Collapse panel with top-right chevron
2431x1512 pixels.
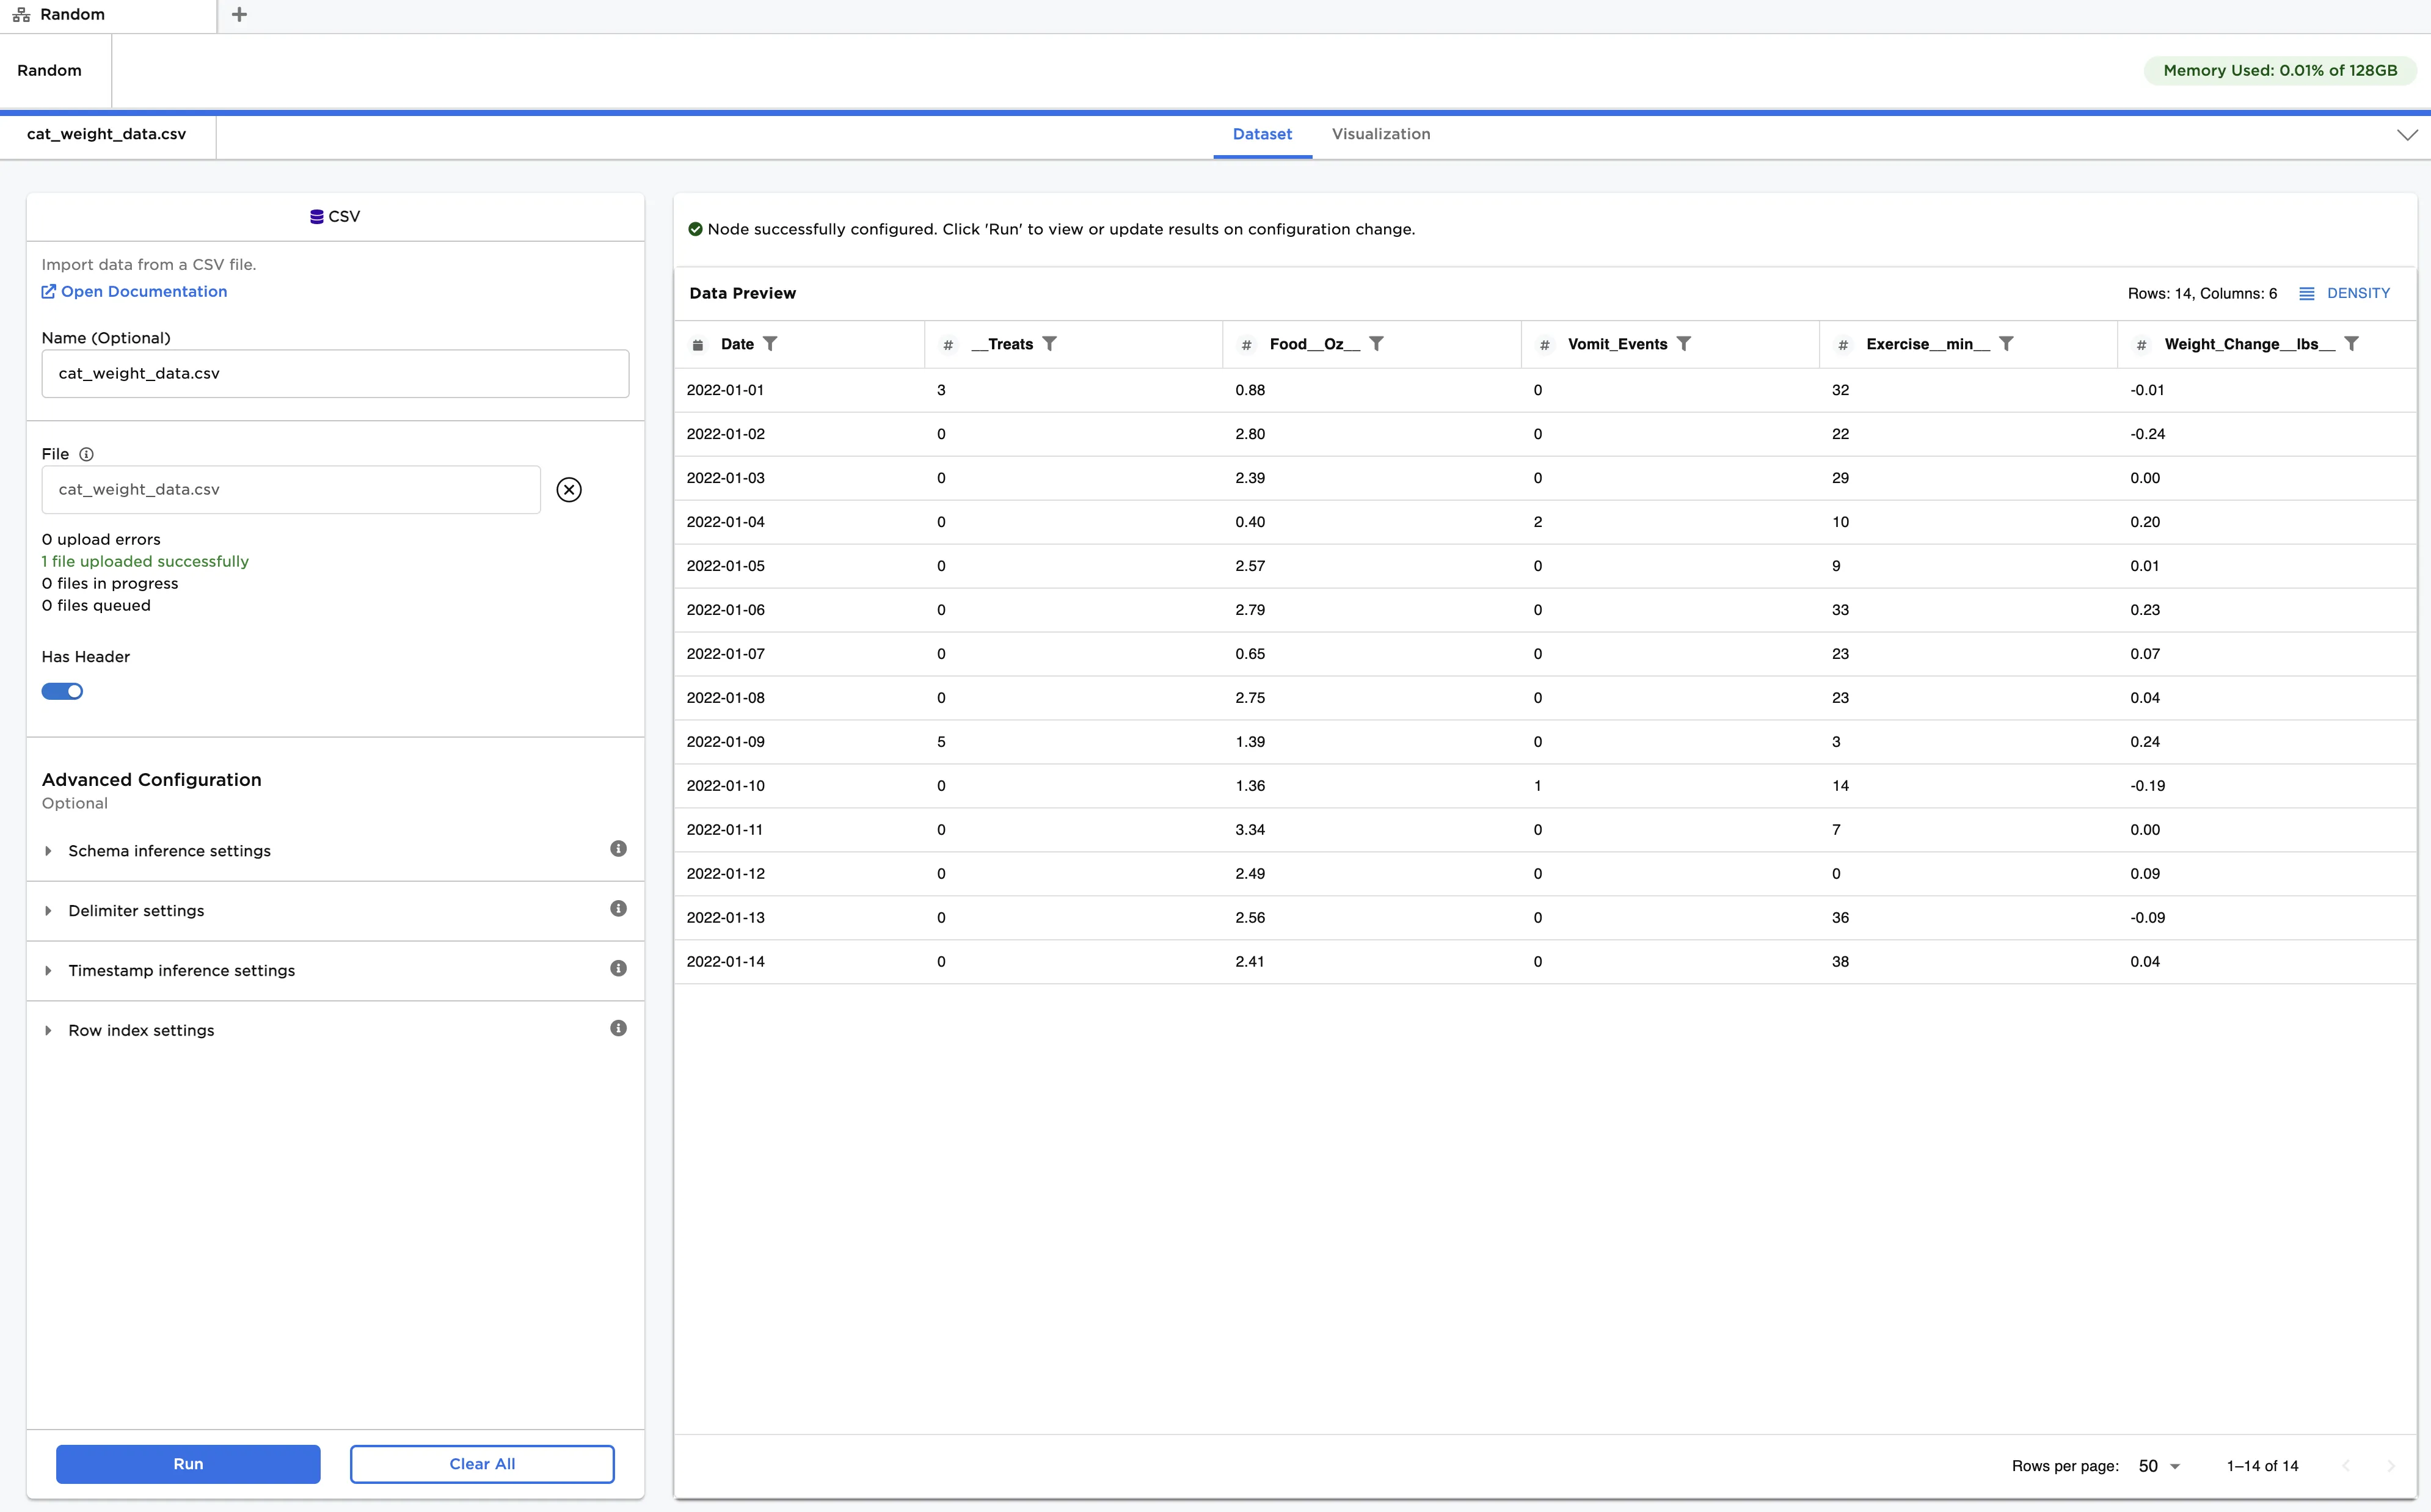pos(2407,135)
